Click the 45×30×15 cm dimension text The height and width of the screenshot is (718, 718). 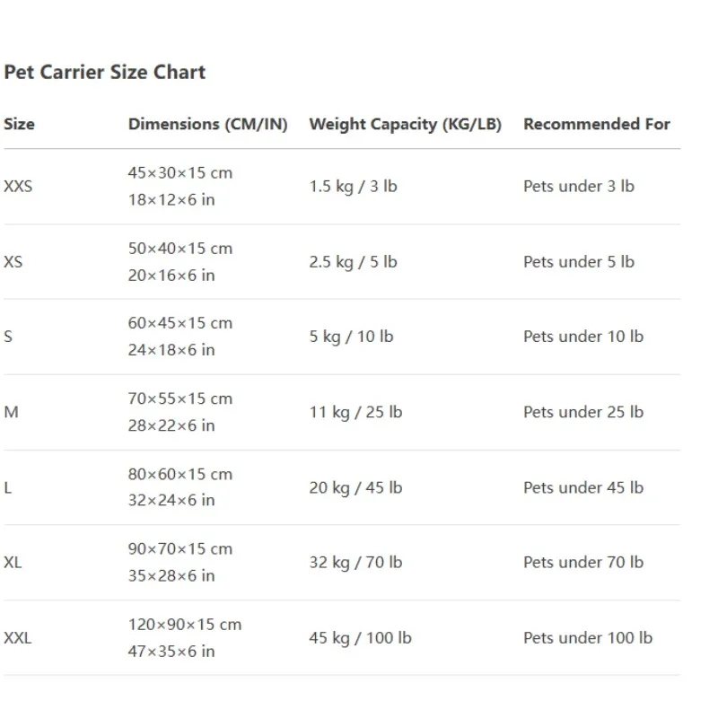(180, 173)
